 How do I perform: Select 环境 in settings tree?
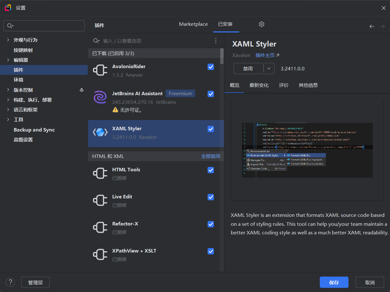[18, 80]
